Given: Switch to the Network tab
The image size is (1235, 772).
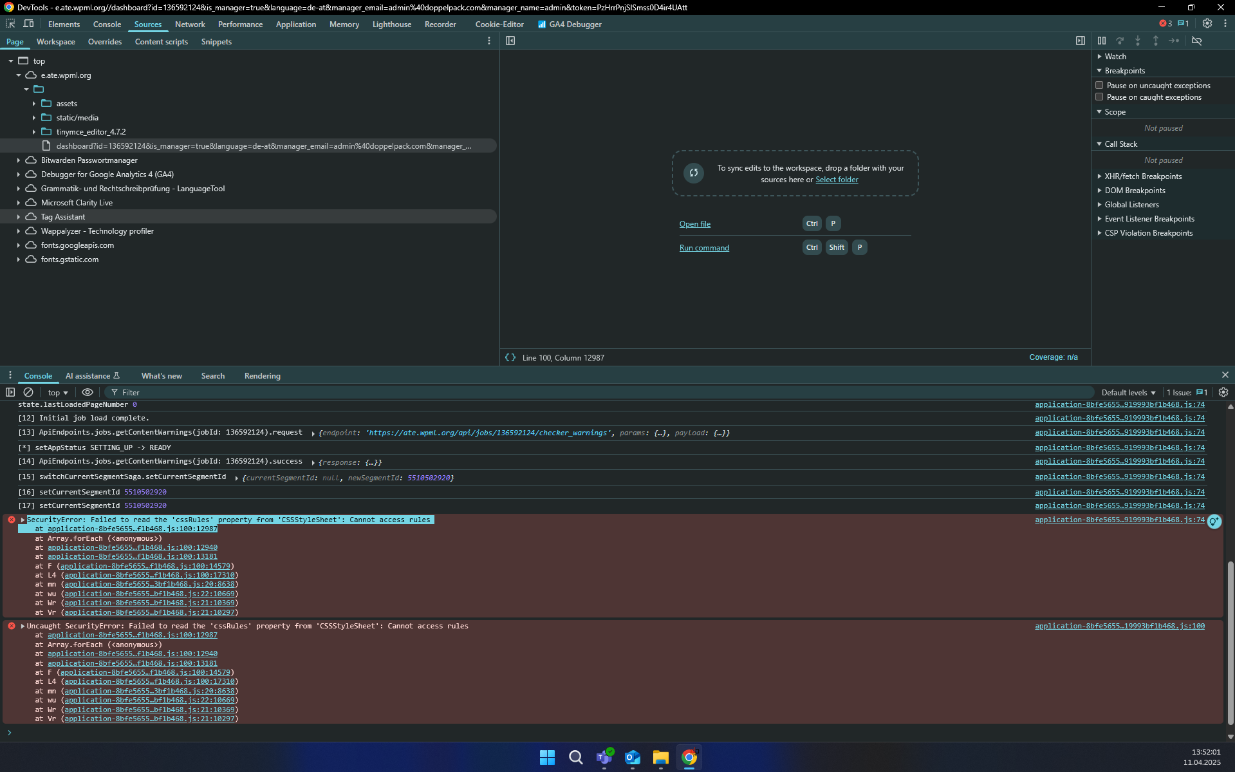Looking at the screenshot, I should pyautogui.click(x=190, y=24).
